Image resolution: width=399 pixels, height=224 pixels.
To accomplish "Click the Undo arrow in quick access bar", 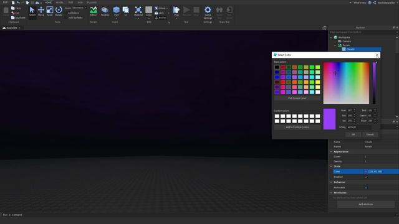I will [18, 2].
